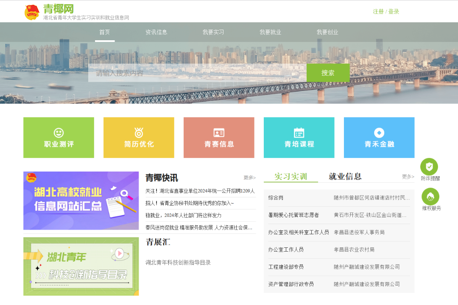This screenshot has height=305, width=458.
Task: Open the 综合岗 listing
Action: tap(276, 197)
